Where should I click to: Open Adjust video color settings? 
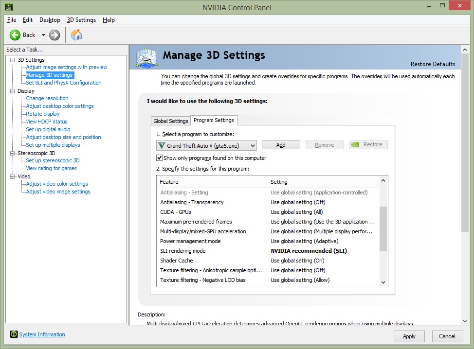point(57,184)
